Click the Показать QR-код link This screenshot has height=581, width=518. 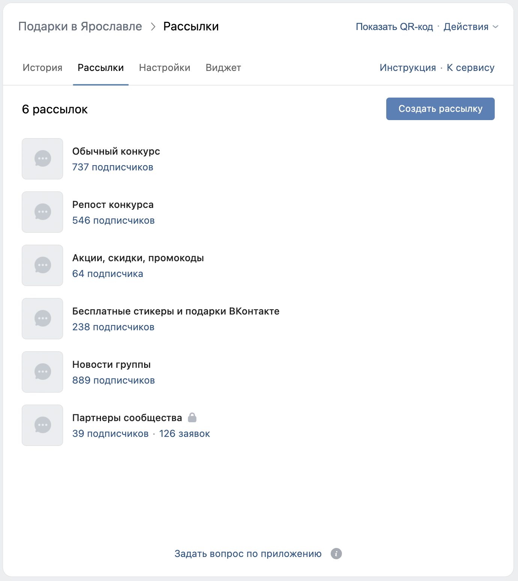(394, 27)
